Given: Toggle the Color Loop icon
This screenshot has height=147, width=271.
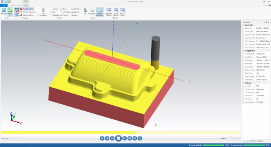Looking at the screenshot, I should point(16,12).
